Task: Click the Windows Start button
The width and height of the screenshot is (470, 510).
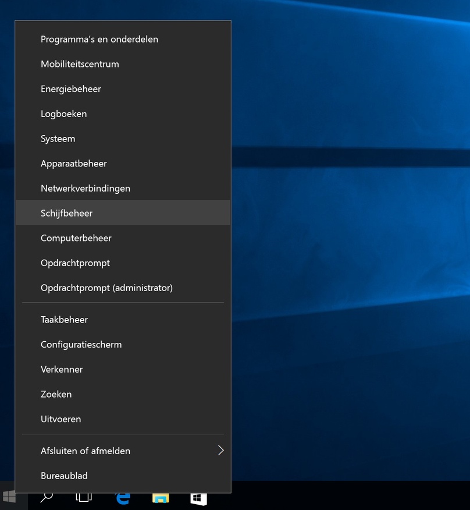Action: (x=10, y=497)
